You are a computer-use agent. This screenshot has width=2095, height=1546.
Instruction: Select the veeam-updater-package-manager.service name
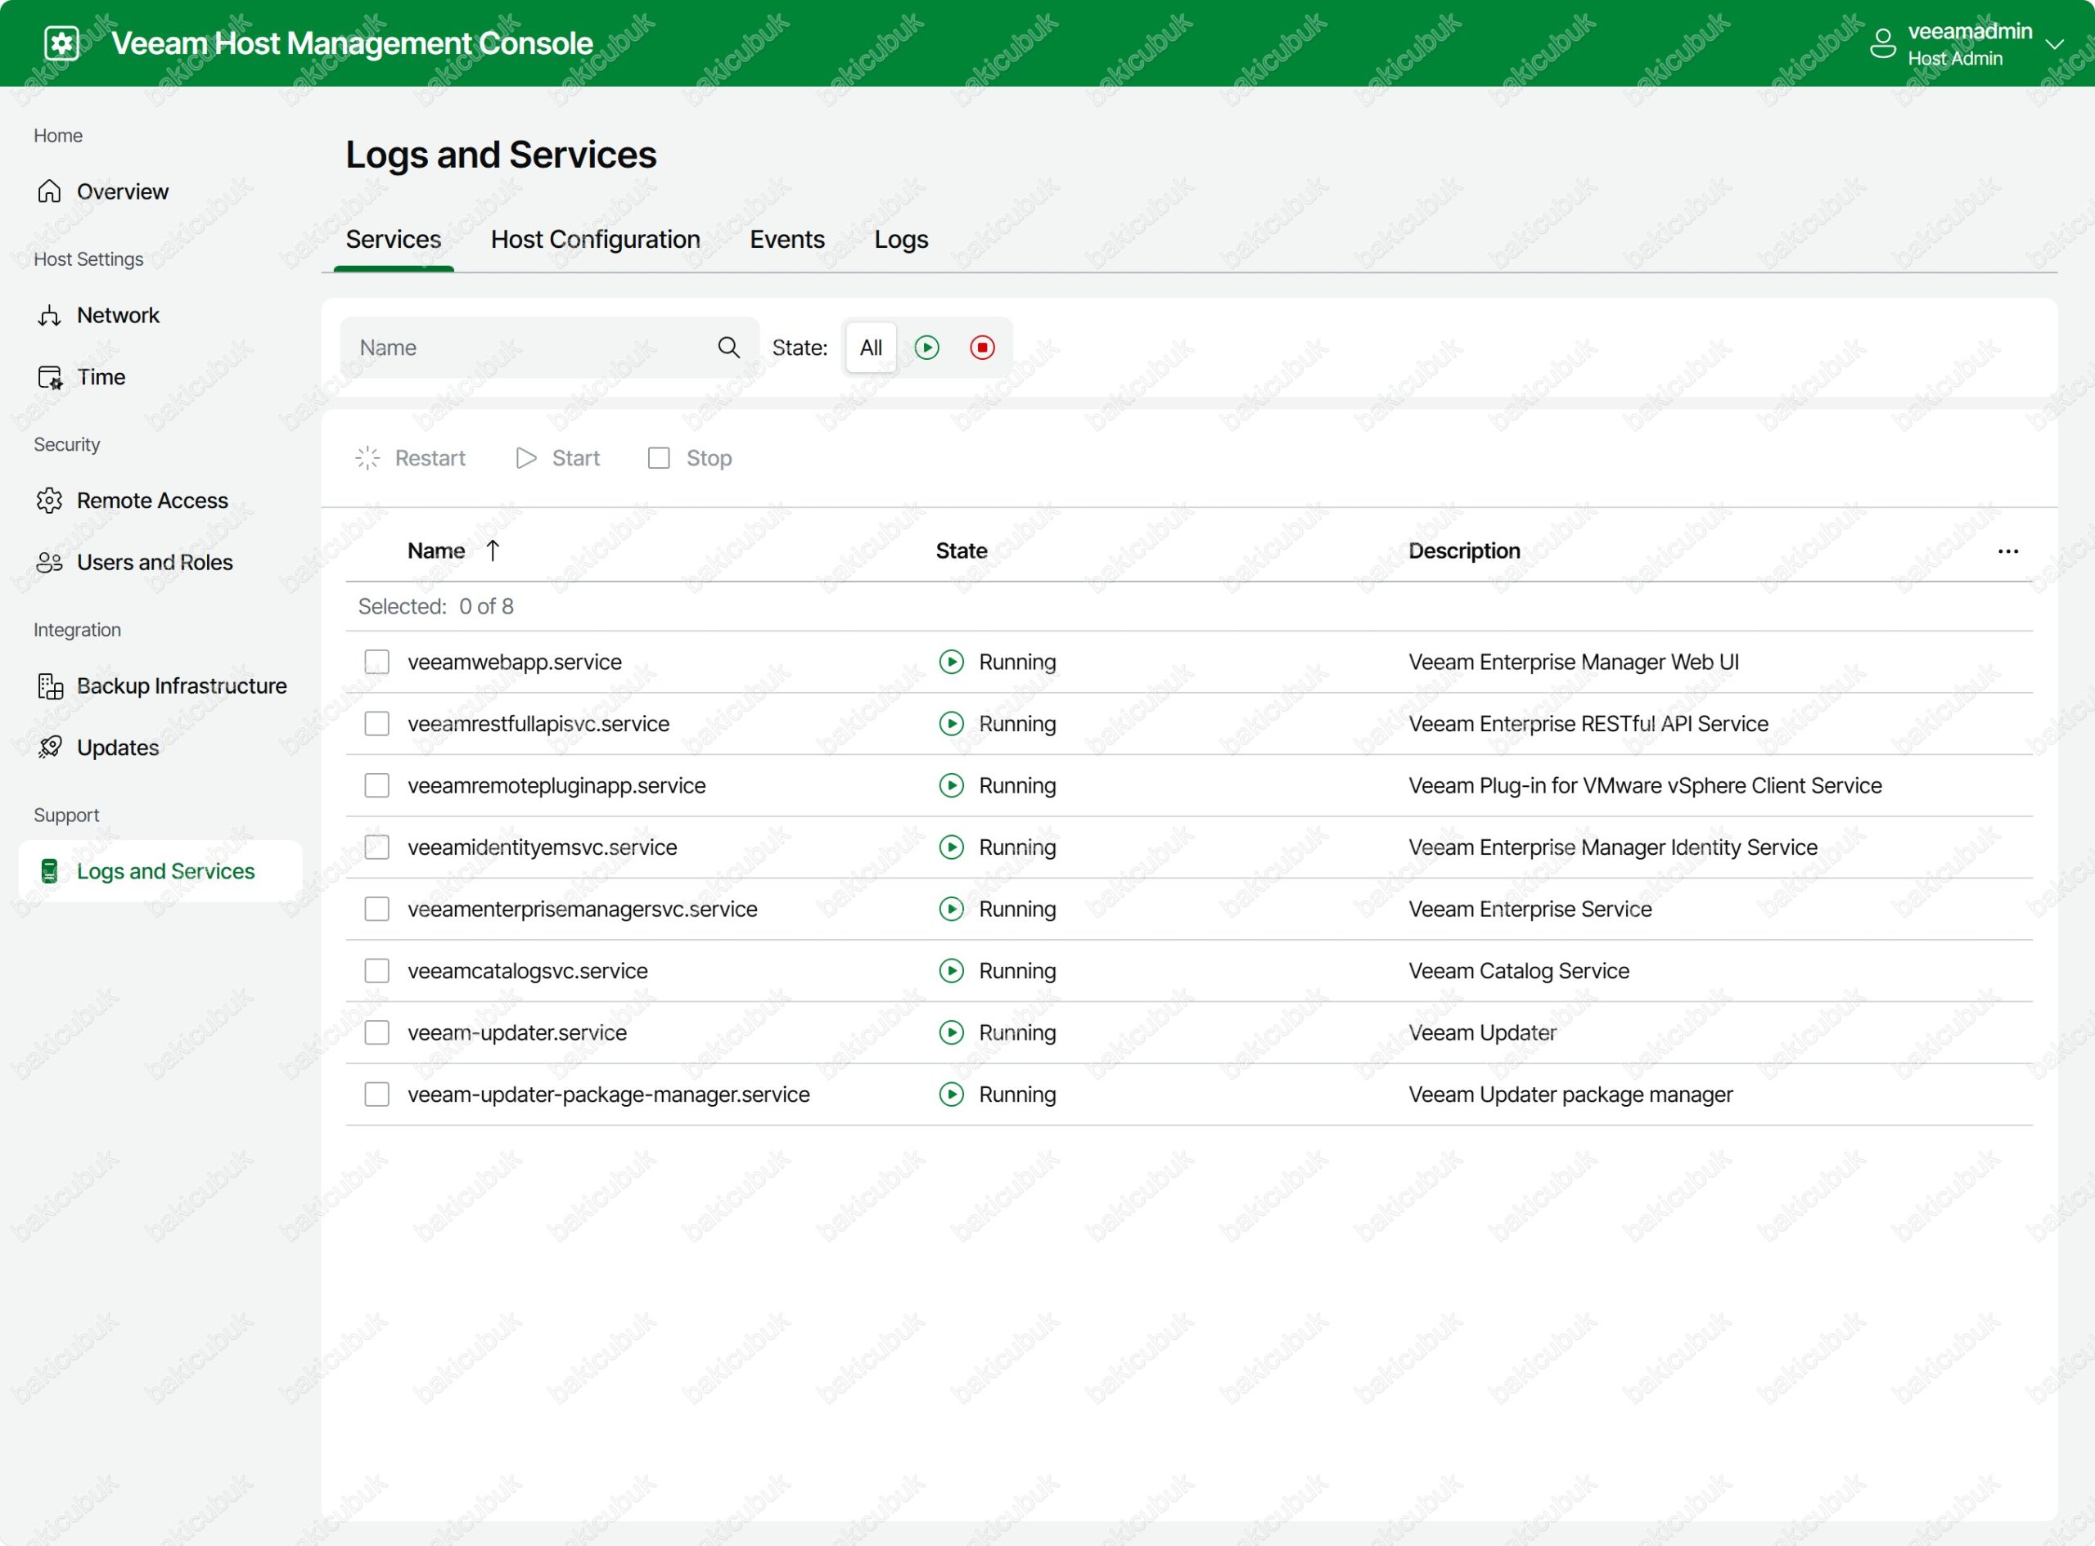pyautogui.click(x=609, y=1095)
